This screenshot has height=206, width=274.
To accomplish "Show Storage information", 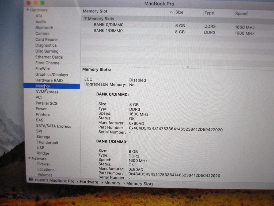I will 43,137.
